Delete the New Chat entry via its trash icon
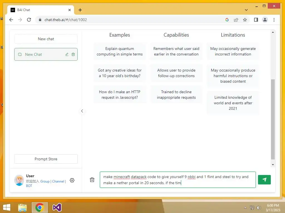Image resolution: width=285 pixels, height=213 pixels. 73,54
